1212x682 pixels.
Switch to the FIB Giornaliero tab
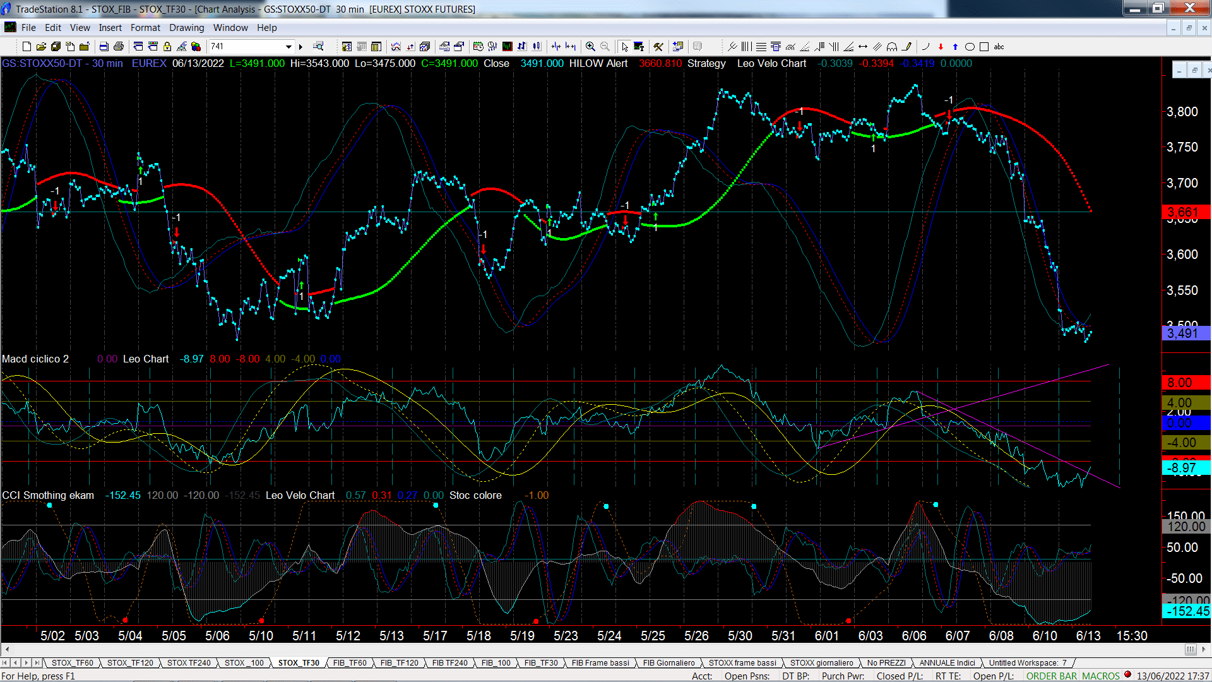point(668,662)
